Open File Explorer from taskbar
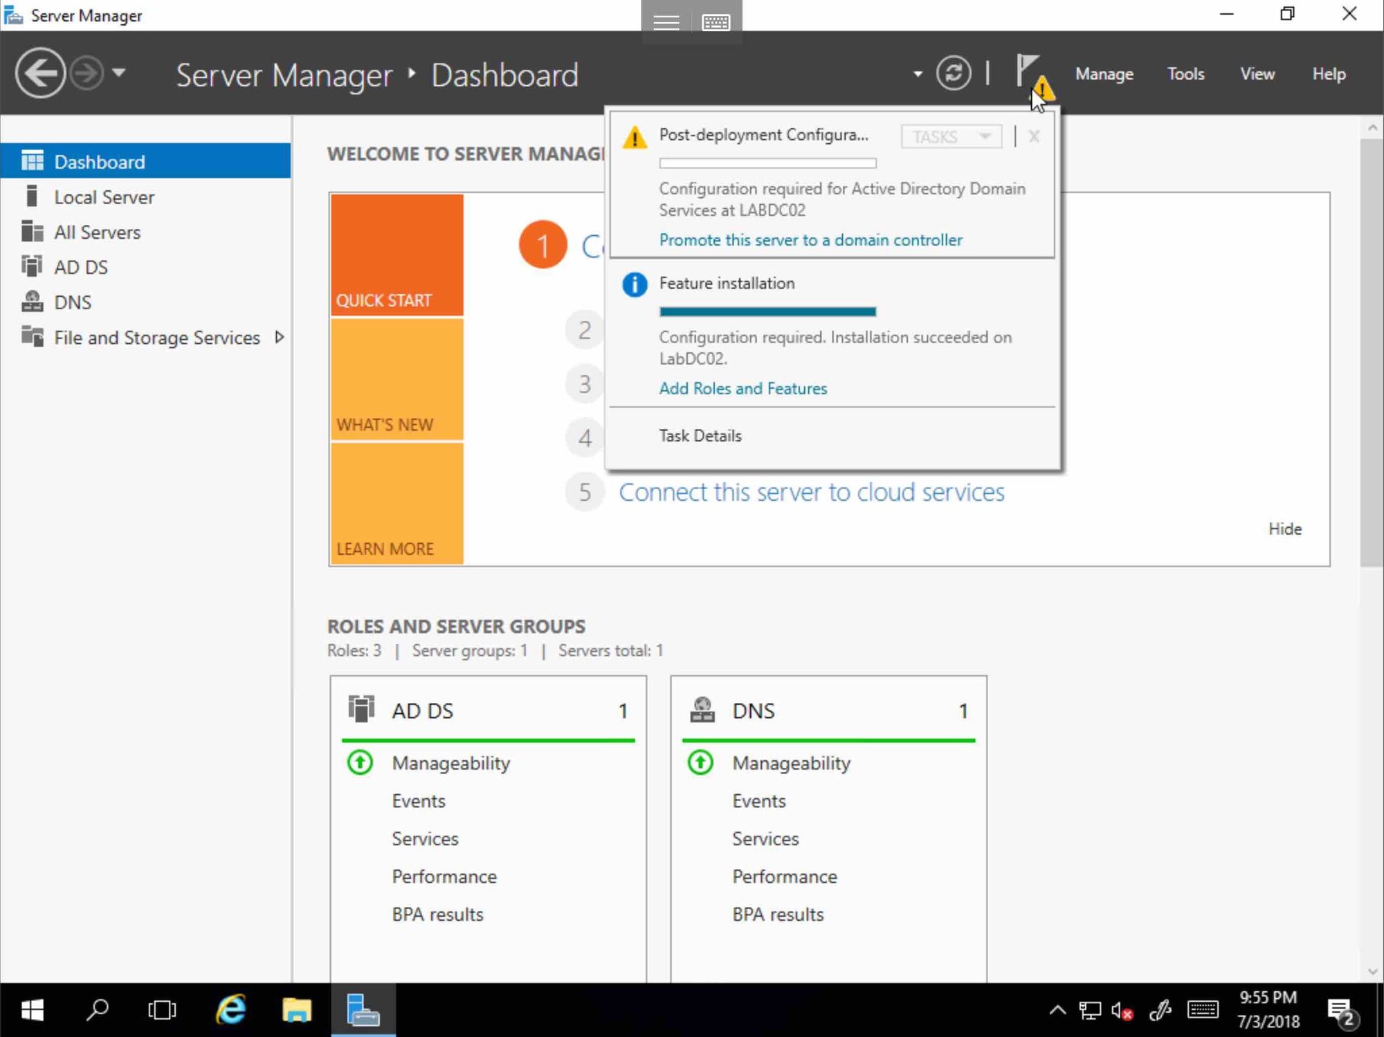 pos(296,1010)
